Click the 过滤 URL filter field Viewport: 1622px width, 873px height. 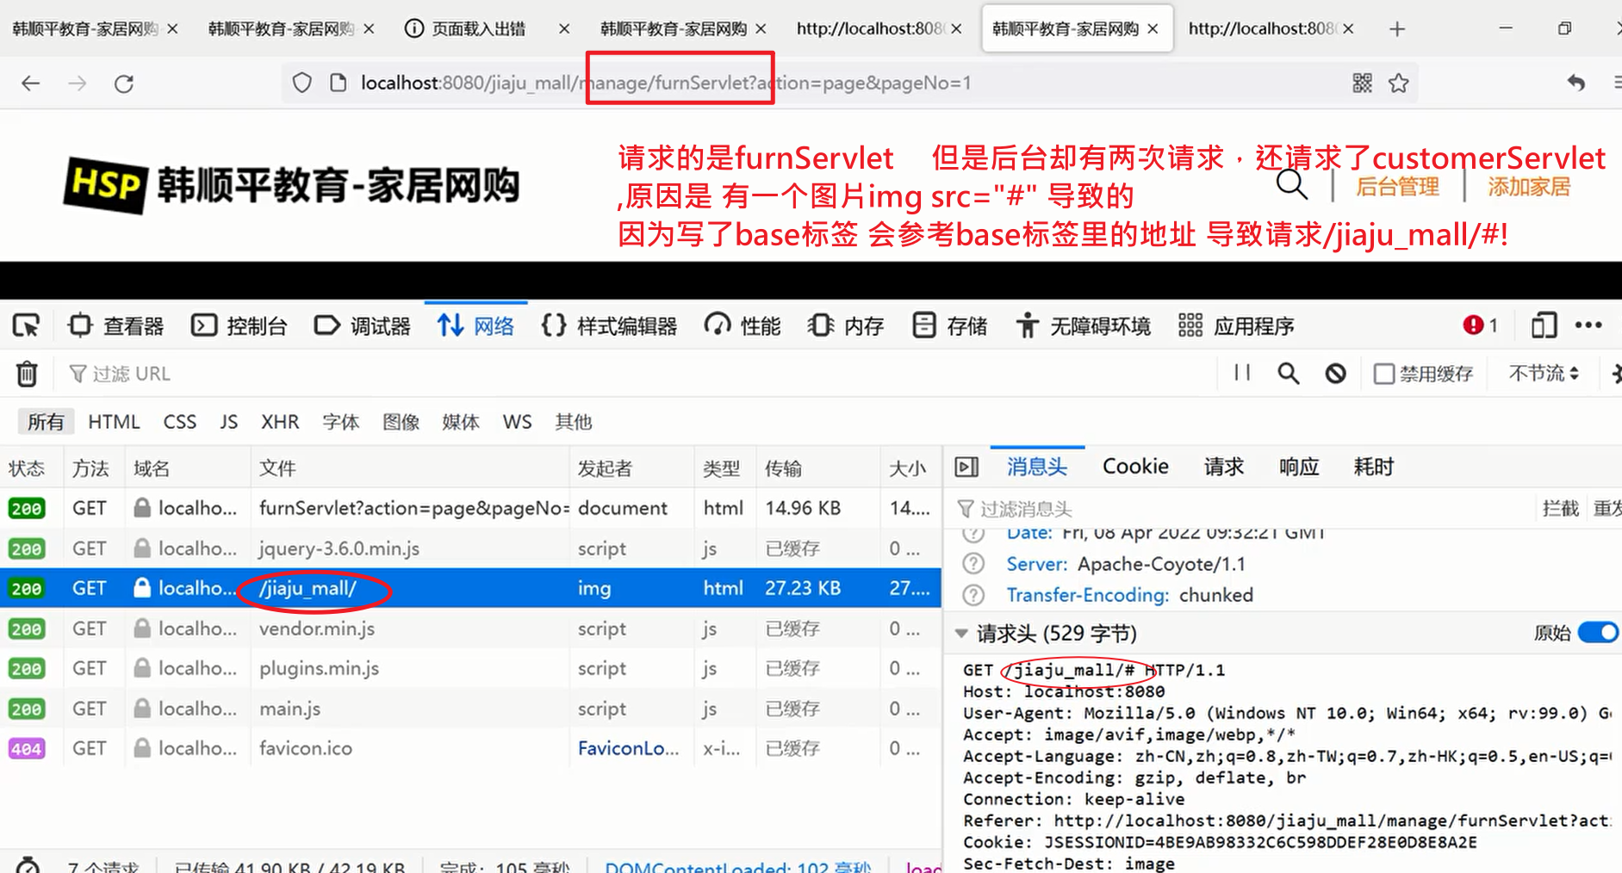(x=637, y=374)
